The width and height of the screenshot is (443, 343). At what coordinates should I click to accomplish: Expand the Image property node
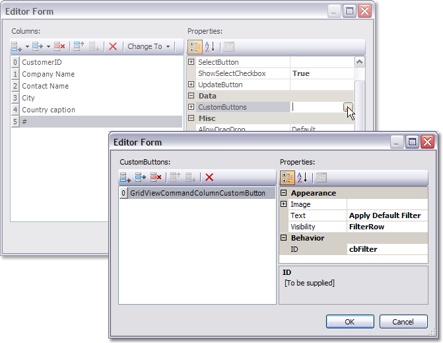(284, 204)
